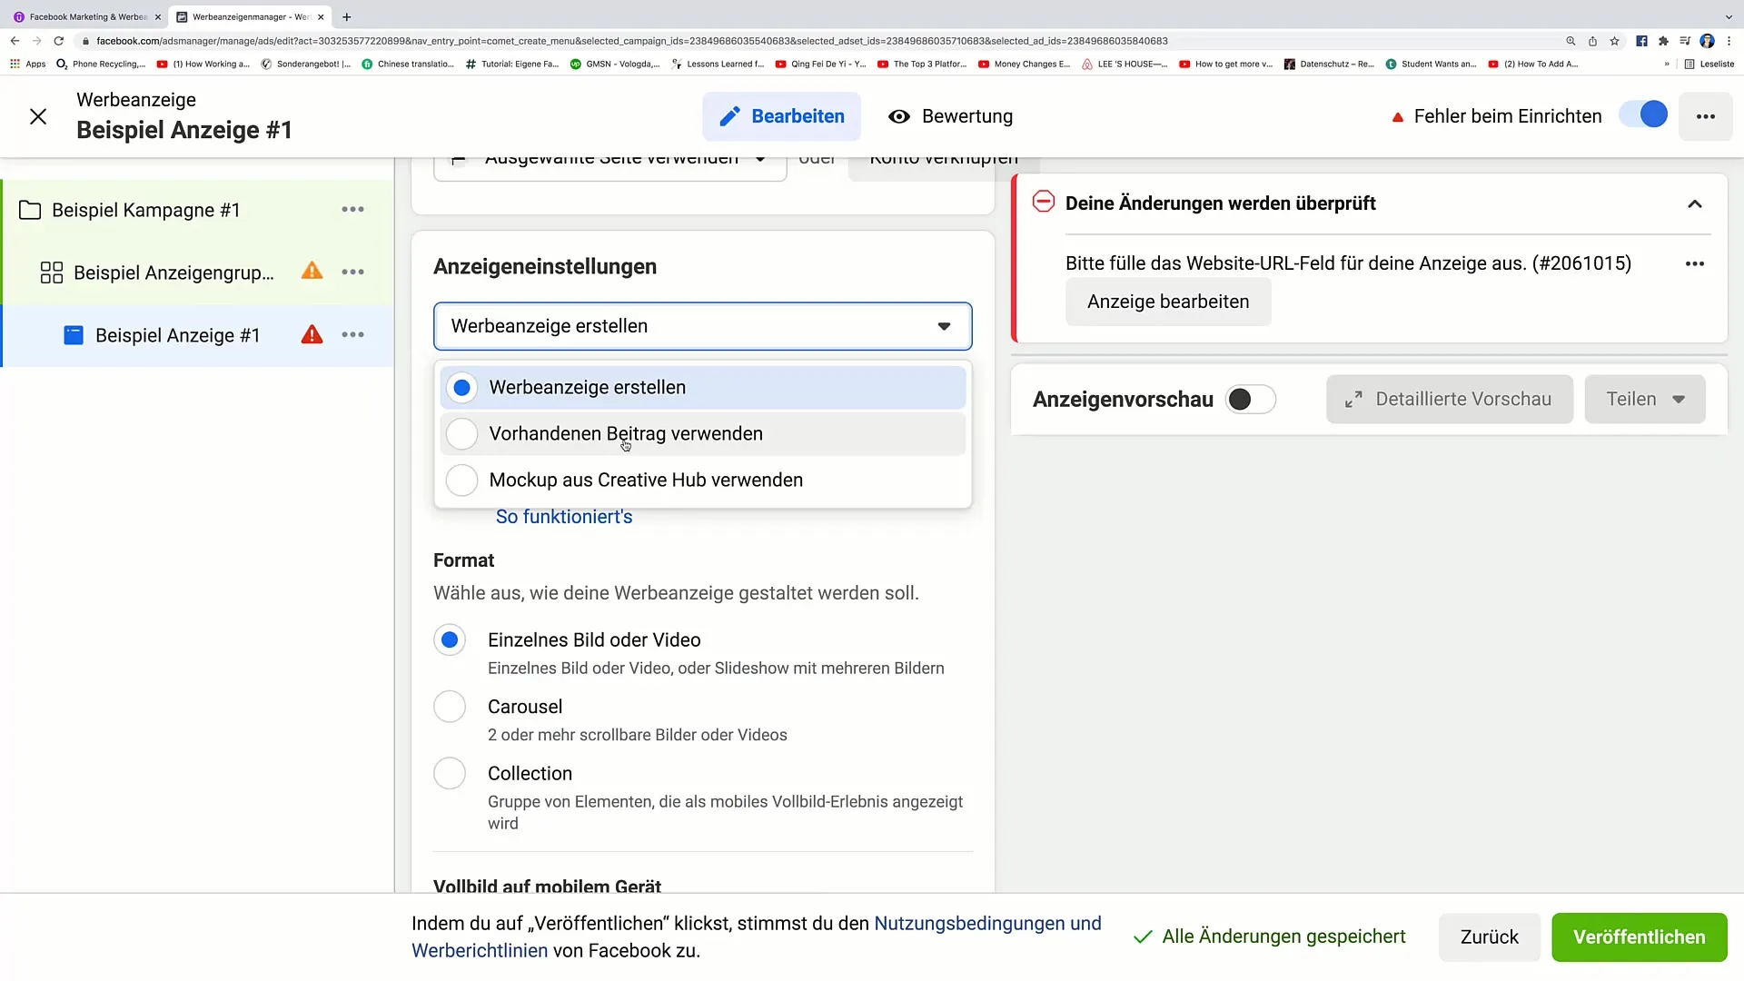1744x981 pixels.
Task: Toggle the Anzeigenvorschau dark mode switch
Action: point(1251,399)
